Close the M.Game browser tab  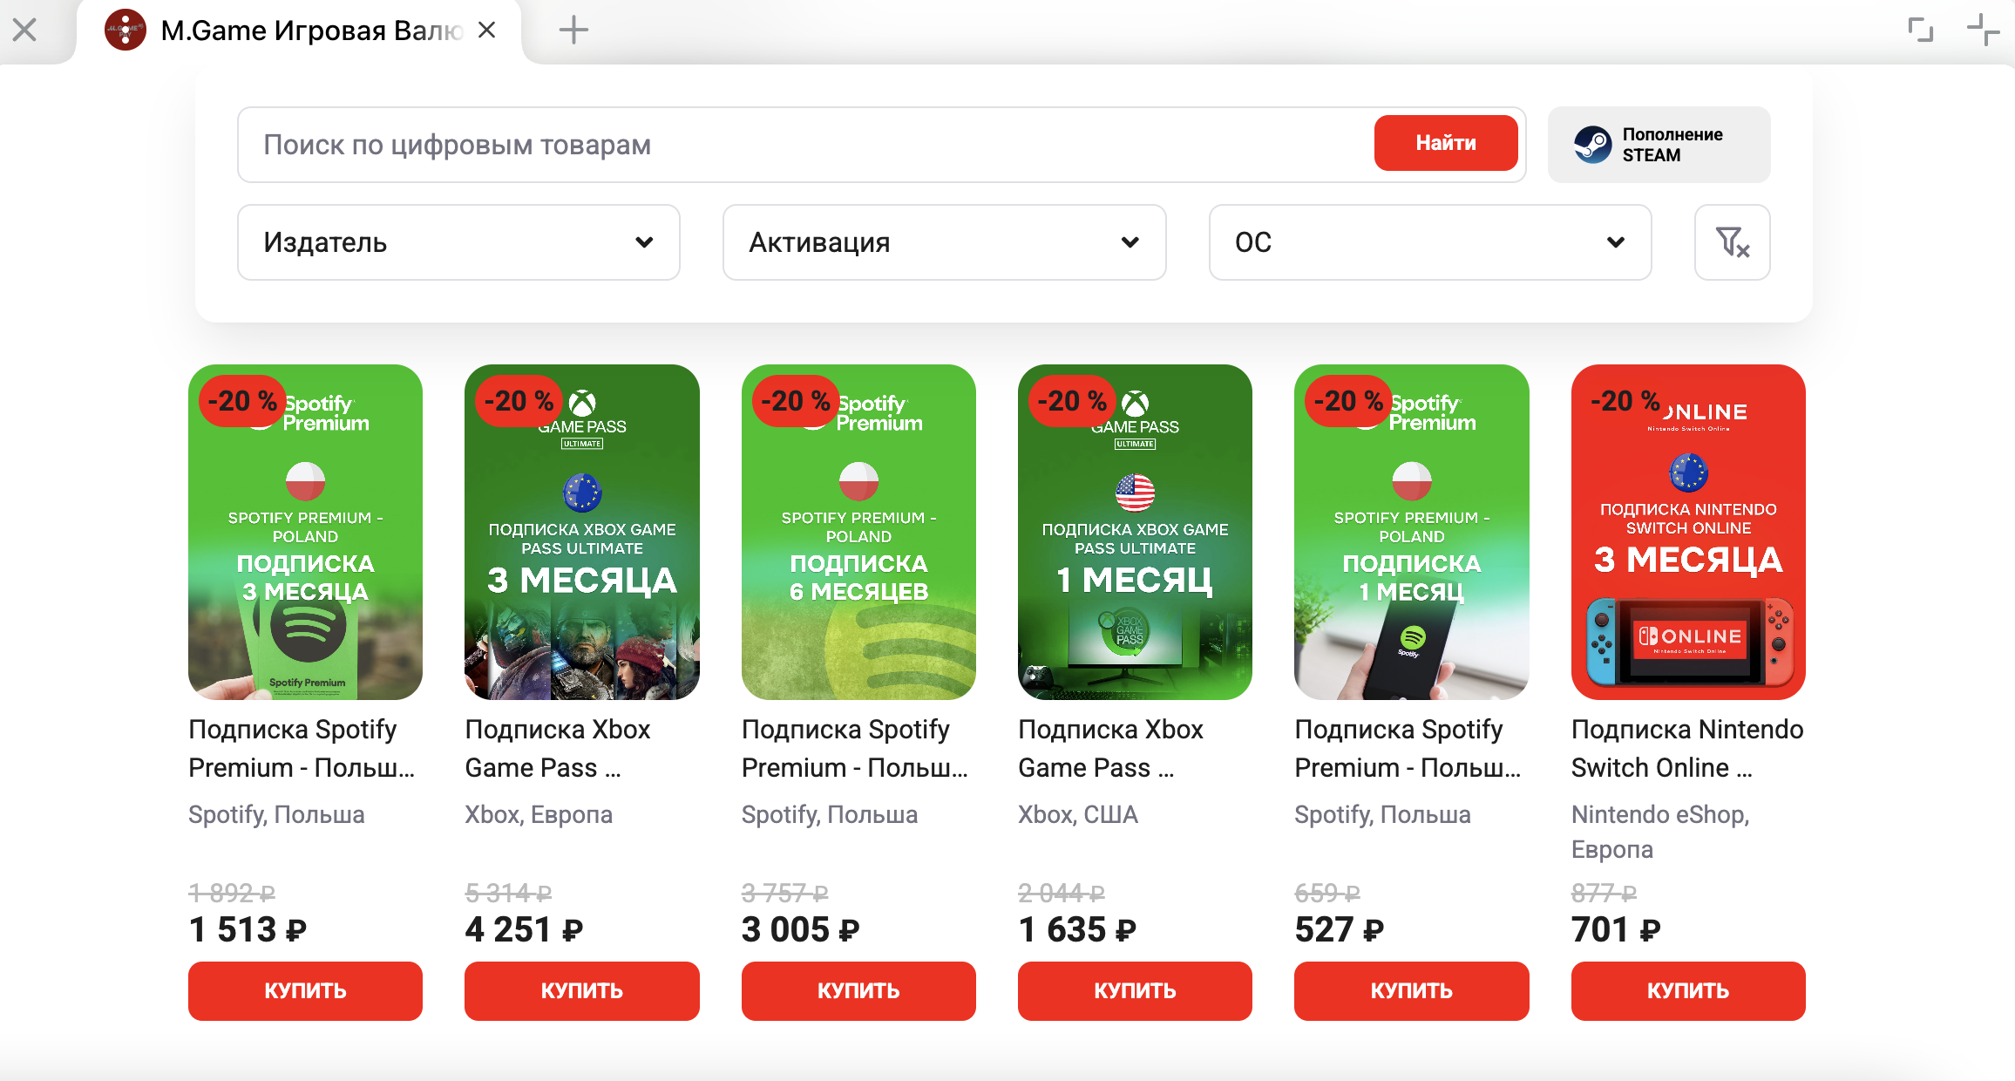point(487,31)
